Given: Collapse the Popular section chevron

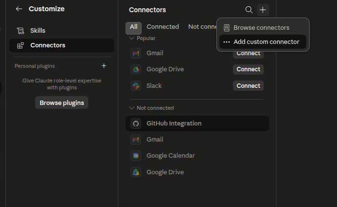Looking at the screenshot, I should click(131, 38).
